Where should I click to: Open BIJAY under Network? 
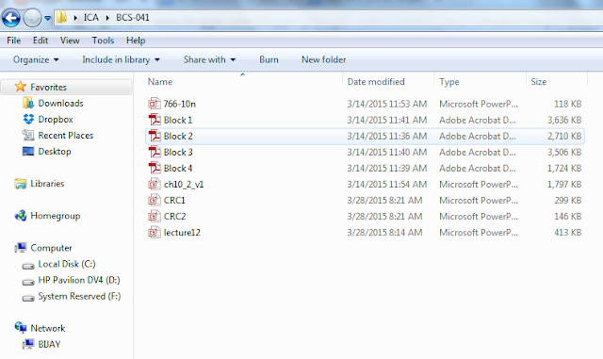(x=49, y=344)
